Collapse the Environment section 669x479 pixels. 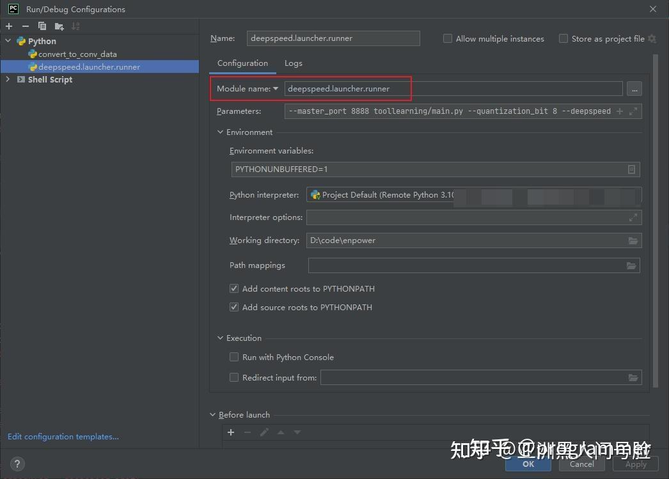[220, 132]
